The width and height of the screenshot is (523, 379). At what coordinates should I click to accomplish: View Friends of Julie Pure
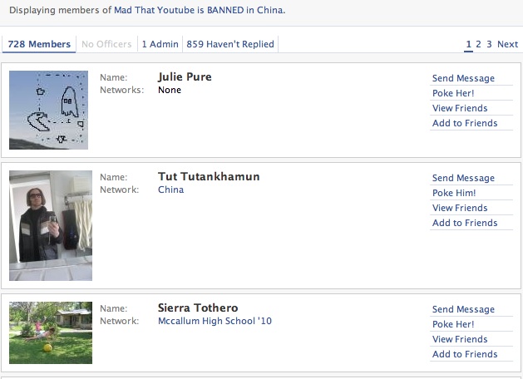[460, 108]
